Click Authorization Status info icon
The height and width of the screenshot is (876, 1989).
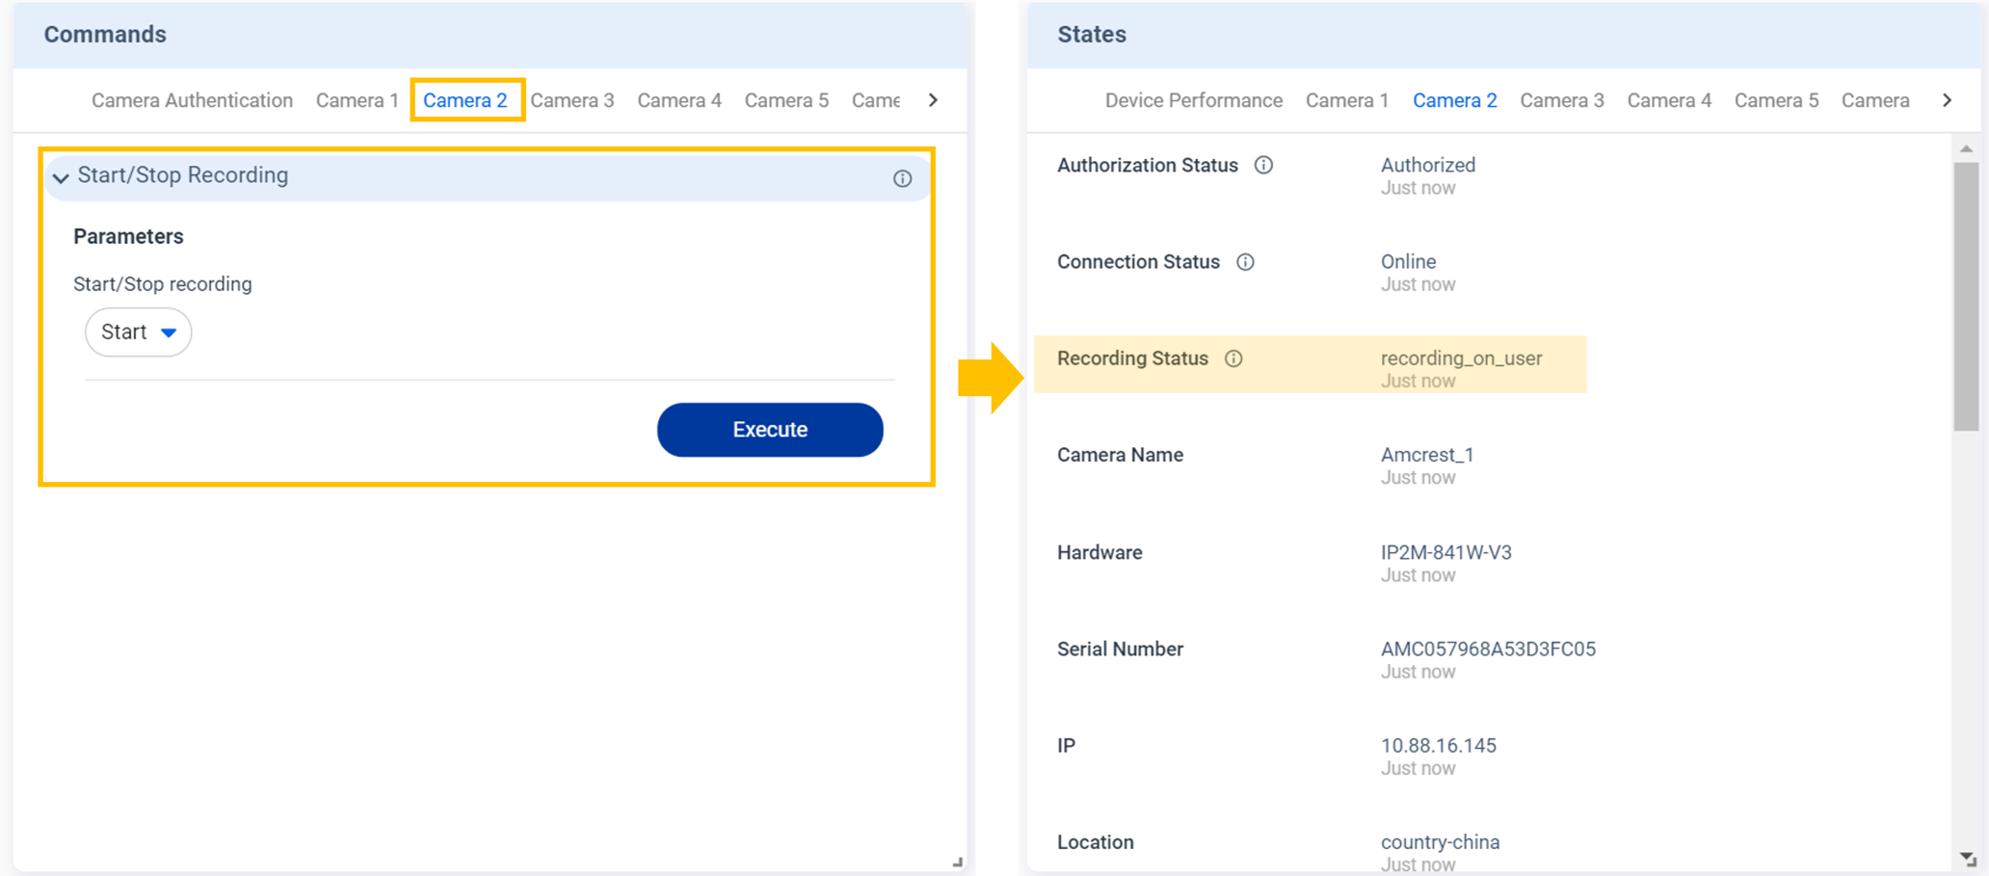coord(1263,165)
